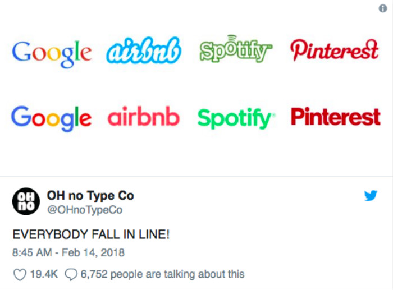This screenshot has width=393, height=290.
Task: Open "6,752 people are talking about this"
Action: tap(163, 274)
